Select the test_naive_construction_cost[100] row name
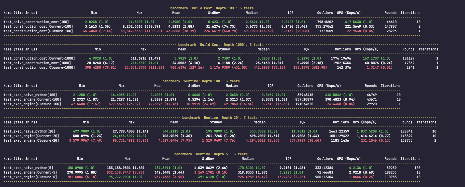Viewport: 465px width, 187px height. click(x=36, y=22)
